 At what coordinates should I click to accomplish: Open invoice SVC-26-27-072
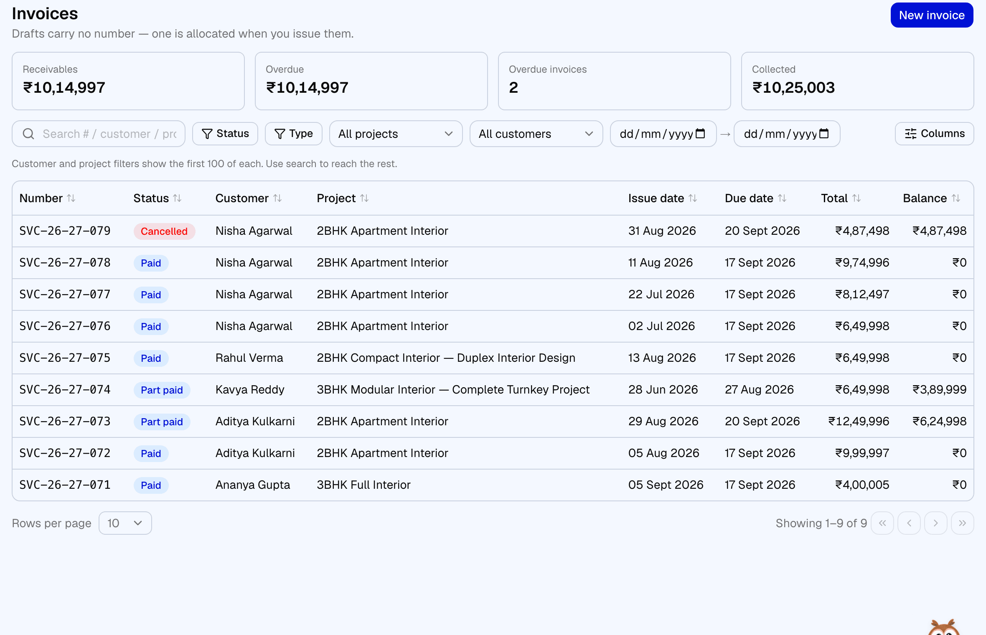(x=65, y=453)
